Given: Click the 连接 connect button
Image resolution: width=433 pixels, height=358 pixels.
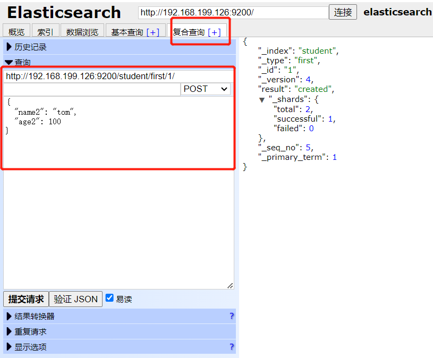Looking at the screenshot, I should tap(343, 12).
